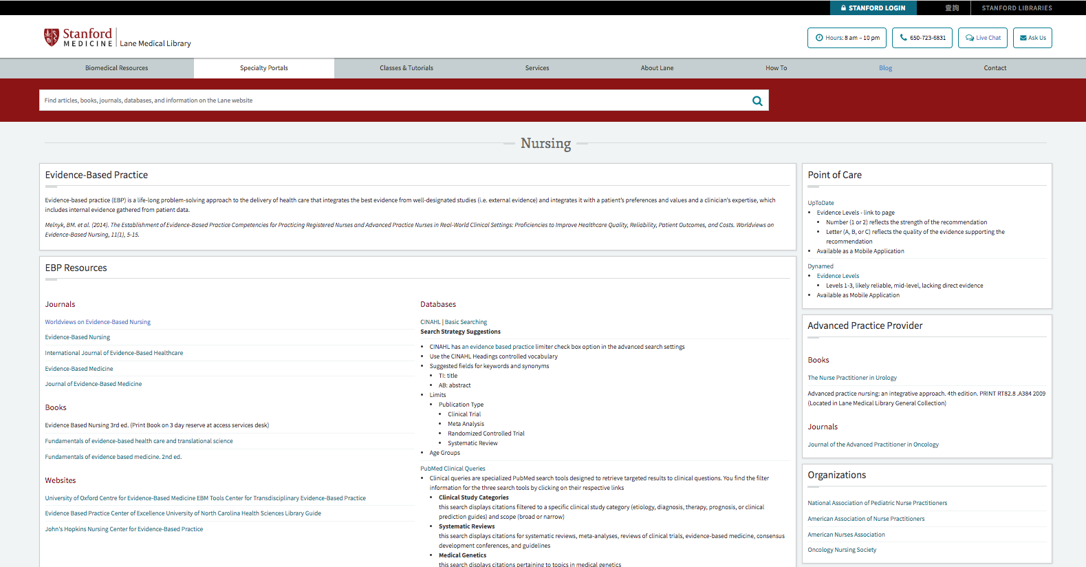1086x567 pixels.
Task: Click the Organizations heading
Action: (837, 475)
